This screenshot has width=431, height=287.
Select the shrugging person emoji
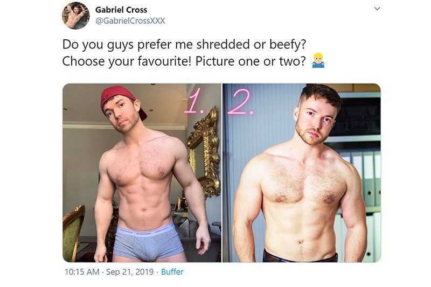pos(318,61)
